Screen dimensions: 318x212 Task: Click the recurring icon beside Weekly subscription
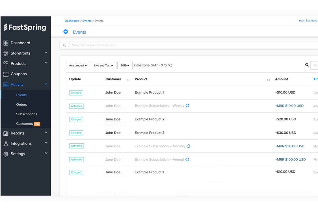(x=187, y=106)
